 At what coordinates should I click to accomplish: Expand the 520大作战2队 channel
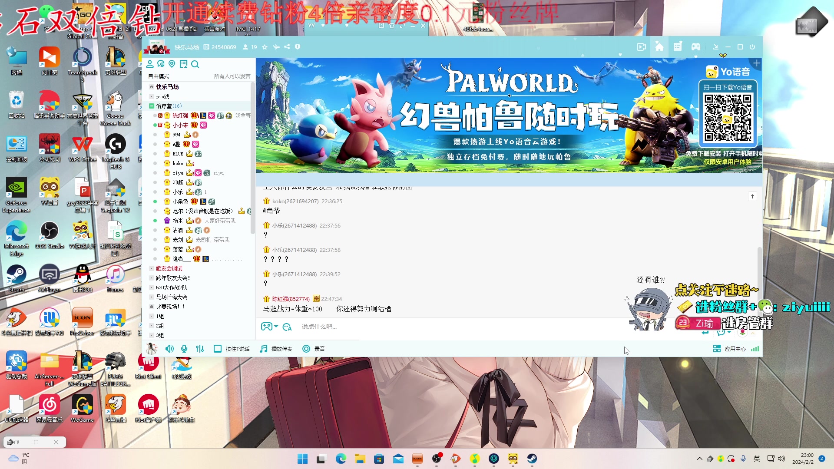click(152, 287)
